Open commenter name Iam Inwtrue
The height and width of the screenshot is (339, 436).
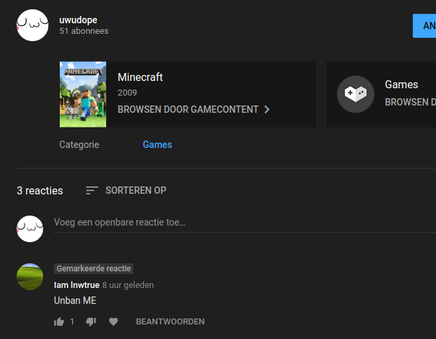point(77,285)
